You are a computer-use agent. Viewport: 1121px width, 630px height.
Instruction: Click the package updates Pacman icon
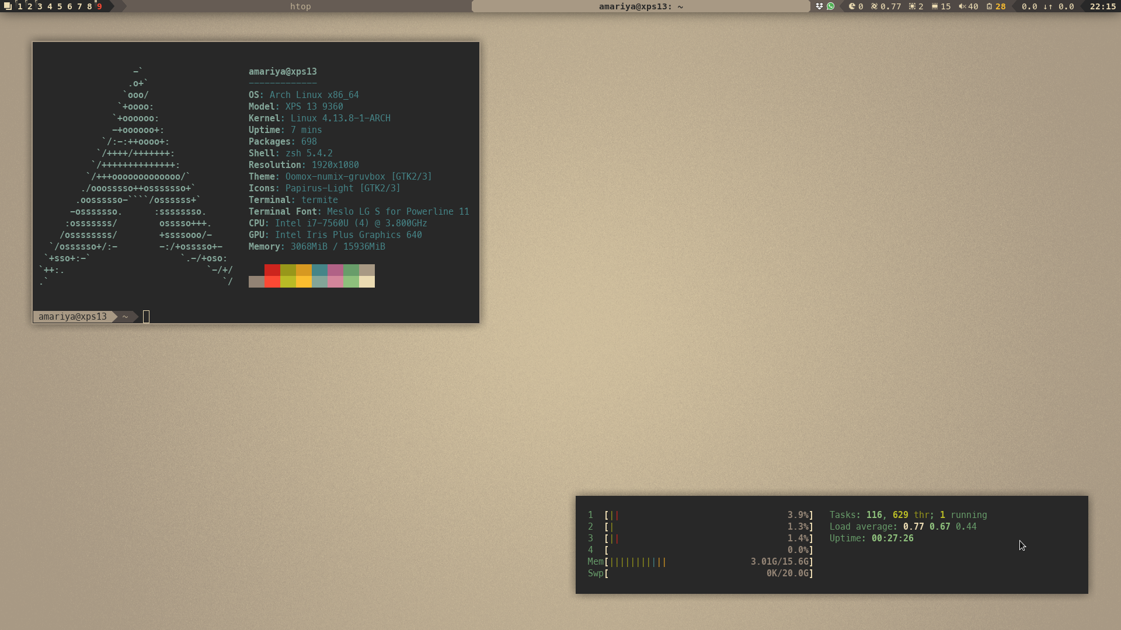(852, 6)
